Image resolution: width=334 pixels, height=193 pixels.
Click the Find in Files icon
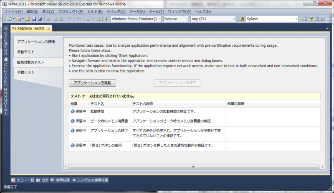click(242, 19)
